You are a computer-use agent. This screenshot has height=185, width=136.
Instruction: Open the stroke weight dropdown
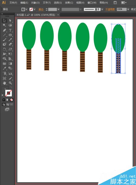58,10
